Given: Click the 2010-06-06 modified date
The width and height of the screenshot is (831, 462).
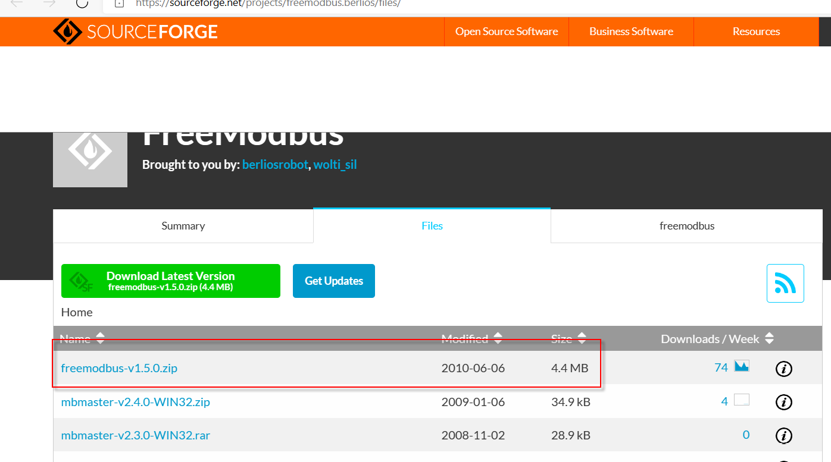Looking at the screenshot, I should click(x=473, y=368).
